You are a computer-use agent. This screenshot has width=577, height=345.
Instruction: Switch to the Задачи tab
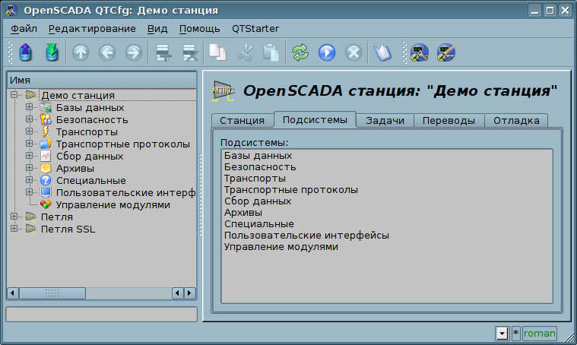coord(385,120)
